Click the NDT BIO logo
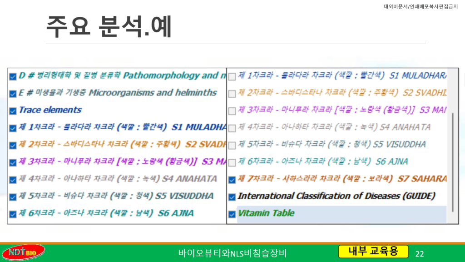 (x=24, y=252)
